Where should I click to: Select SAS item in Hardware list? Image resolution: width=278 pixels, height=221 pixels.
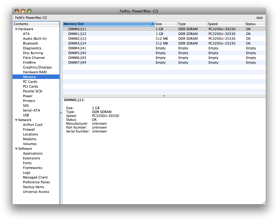26,106
